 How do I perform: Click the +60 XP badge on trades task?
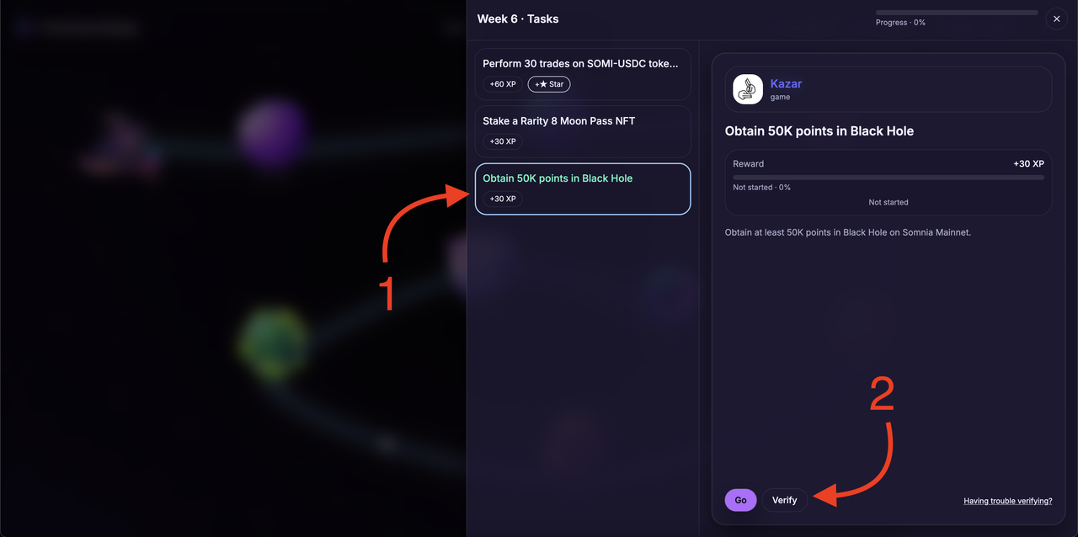click(503, 84)
